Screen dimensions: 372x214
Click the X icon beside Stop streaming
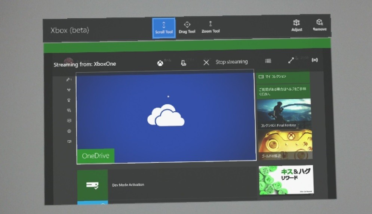tap(206, 62)
